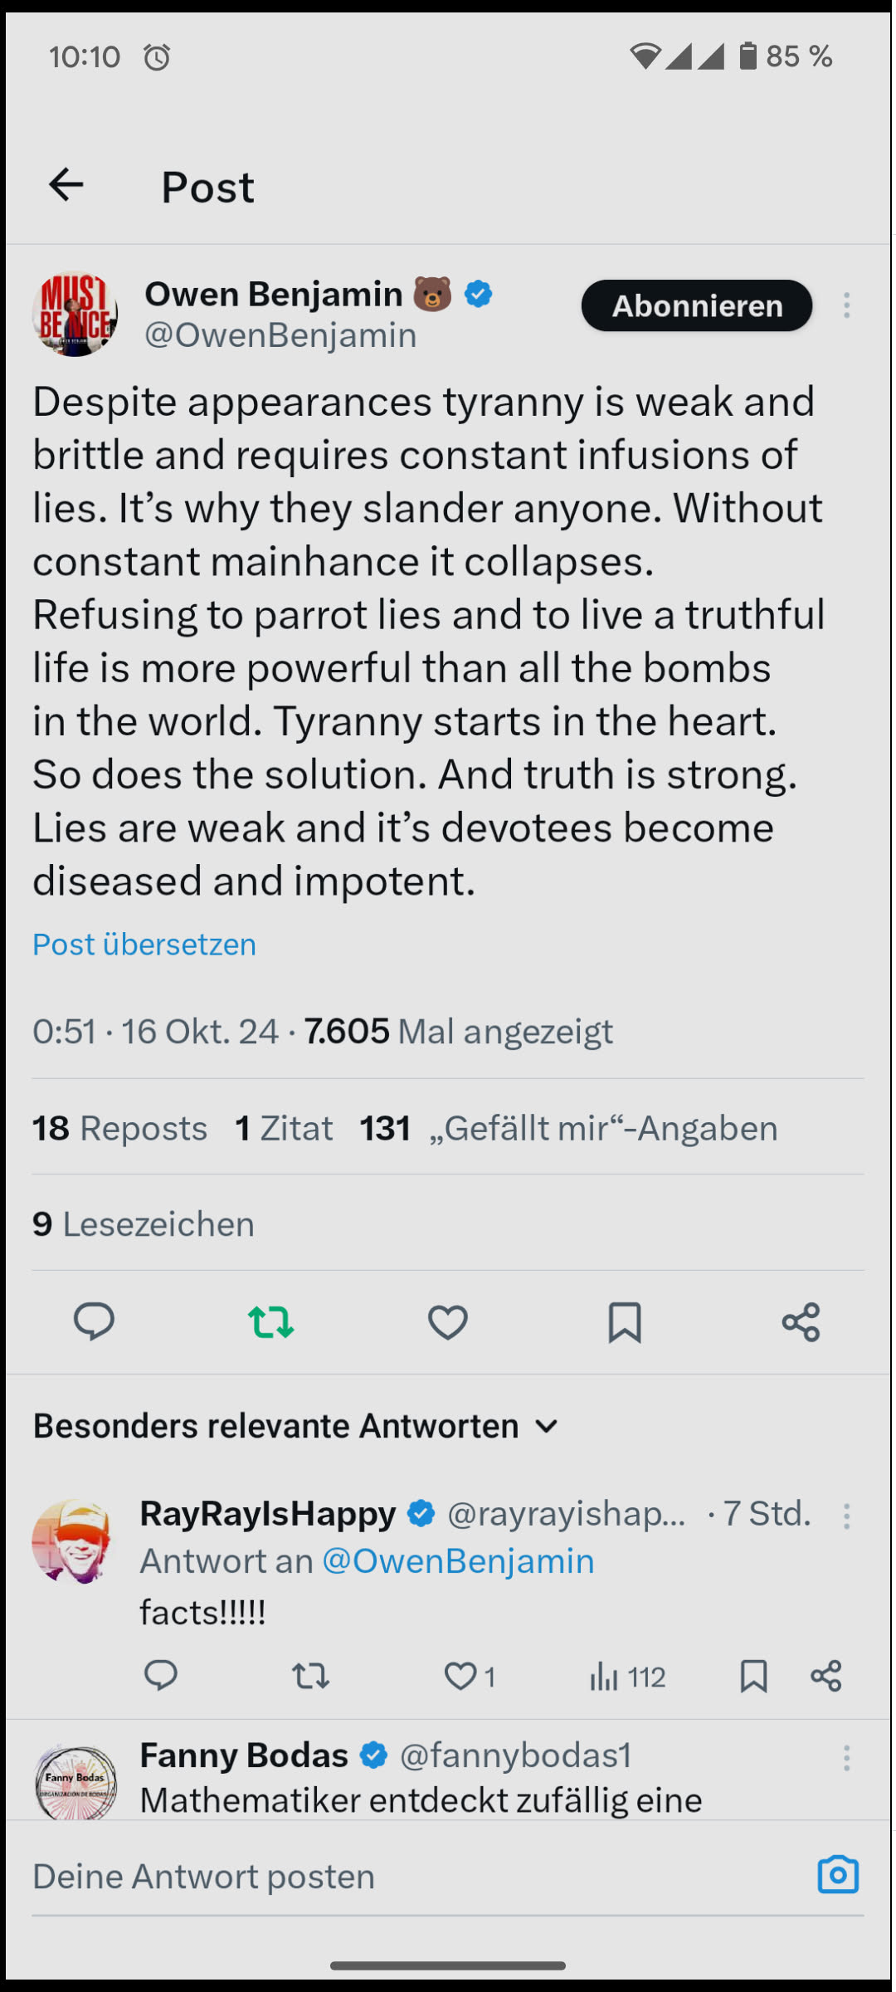Like RayRayIsHappy's reply
This screenshot has height=1992, width=896.
coord(461,1677)
